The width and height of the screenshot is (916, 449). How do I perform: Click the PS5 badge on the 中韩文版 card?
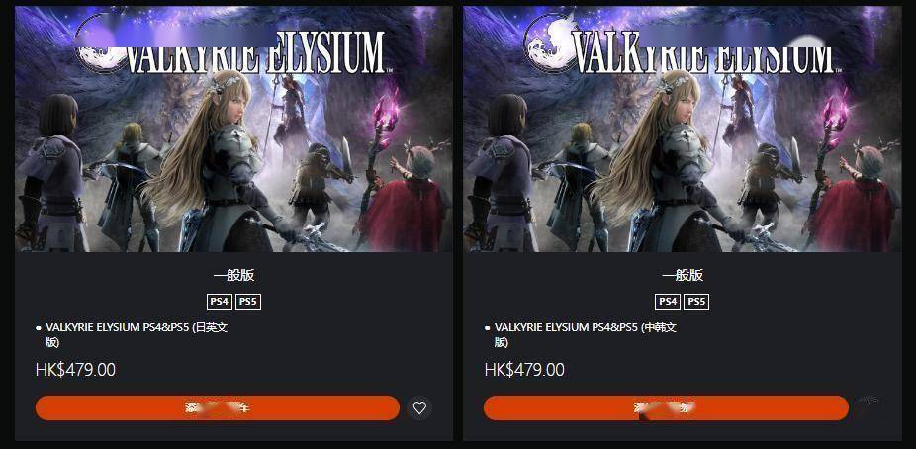coord(696,302)
